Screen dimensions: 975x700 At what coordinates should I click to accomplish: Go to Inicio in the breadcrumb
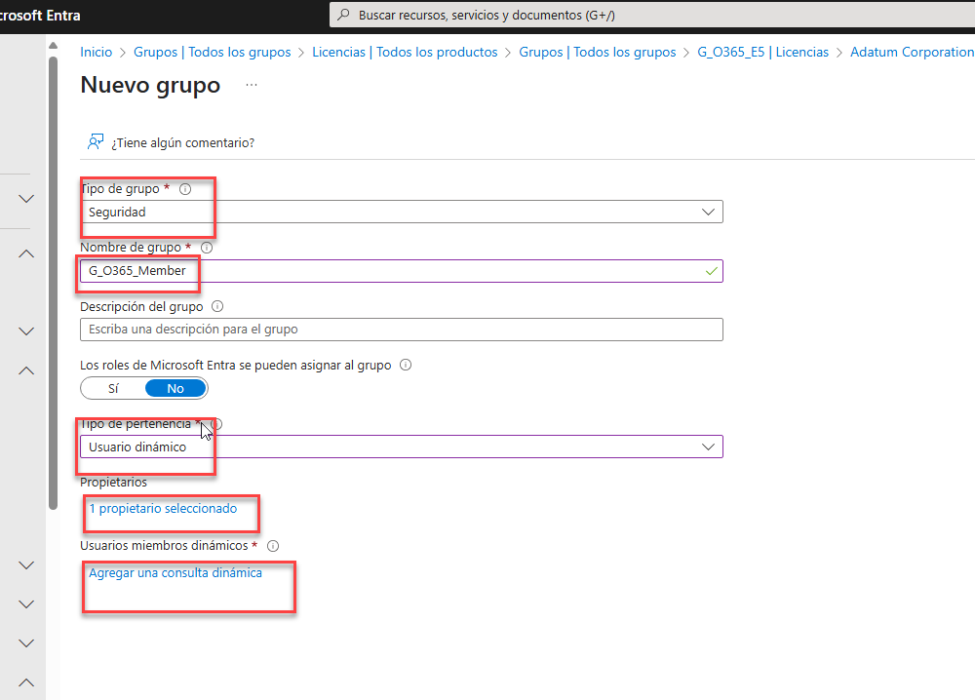pos(96,52)
